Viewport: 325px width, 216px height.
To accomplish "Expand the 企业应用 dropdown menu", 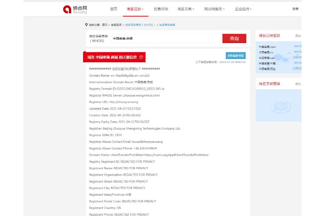I will click(x=243, y=9).
